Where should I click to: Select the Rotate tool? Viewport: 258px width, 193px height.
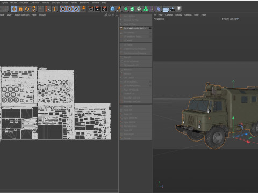click(x=27, y=9)
